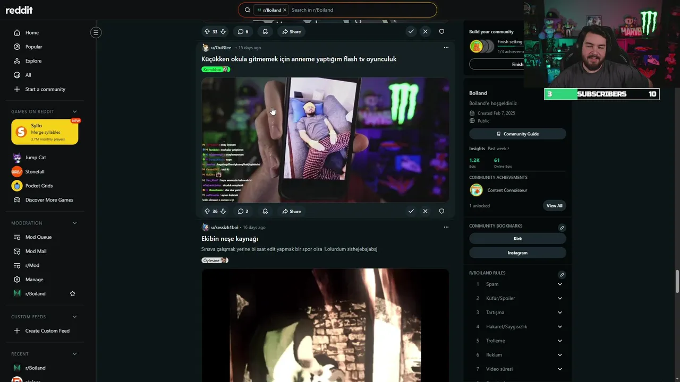680x382 pixels.
Task: Start a community
Action: (x=45, y=89)
